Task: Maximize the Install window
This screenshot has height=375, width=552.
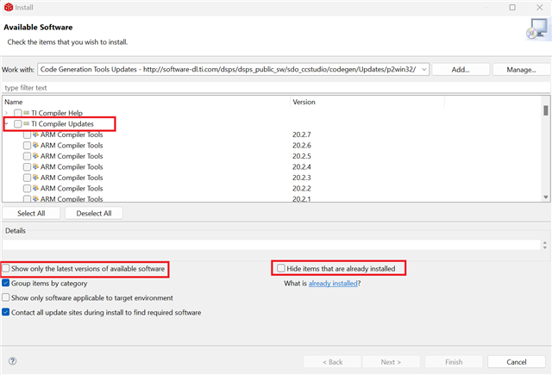Action: (512, 8)
